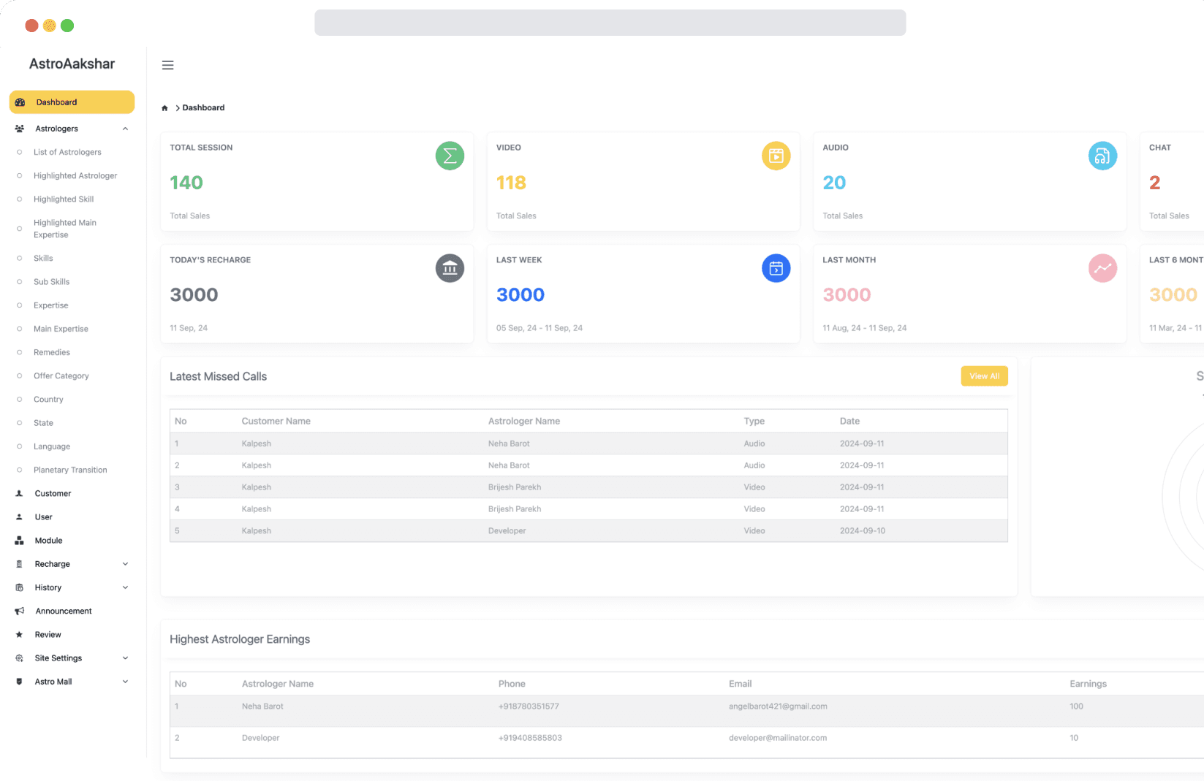The width and height of the screenshot is (1204, 781).
Task: Open the Dashboard menu item
Action: tap(72, 102)
